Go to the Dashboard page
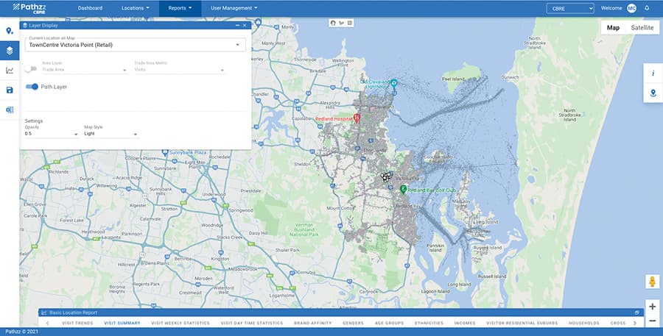This screenshot has height=336, width=663. coord(90,8)
